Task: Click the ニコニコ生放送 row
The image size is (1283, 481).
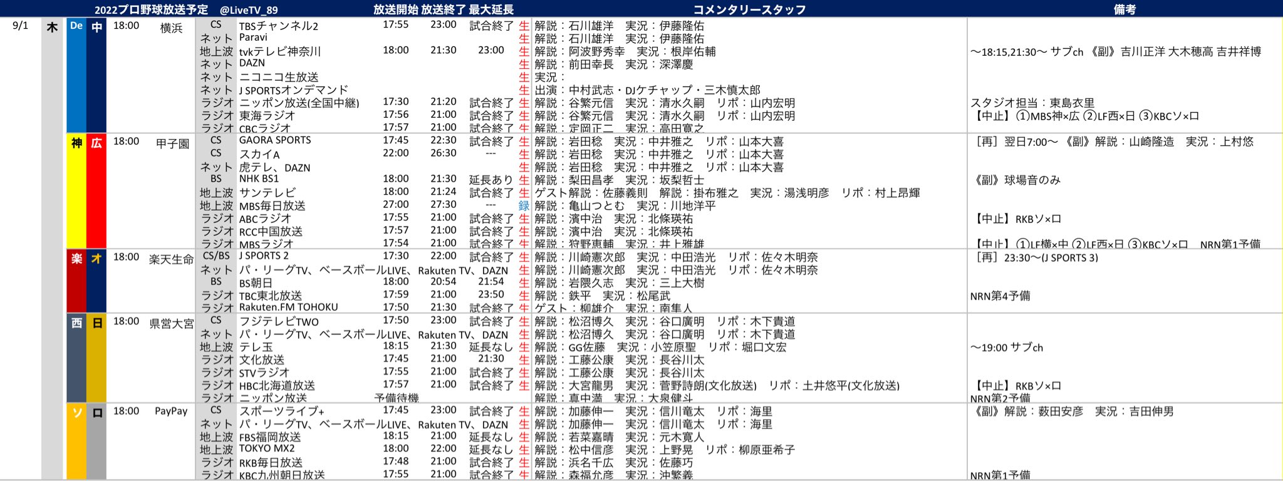Action: [x=279, y=77]
